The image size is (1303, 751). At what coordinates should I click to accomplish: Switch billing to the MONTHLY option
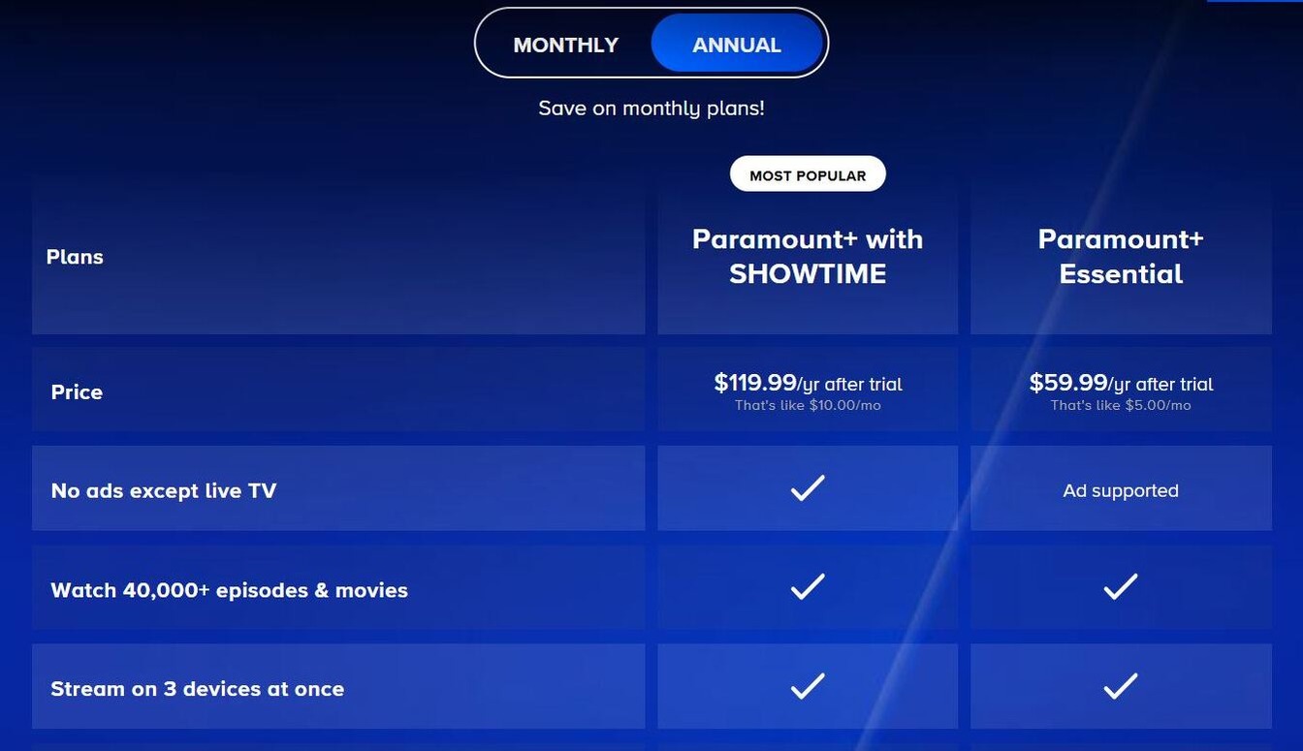[565, 45]
